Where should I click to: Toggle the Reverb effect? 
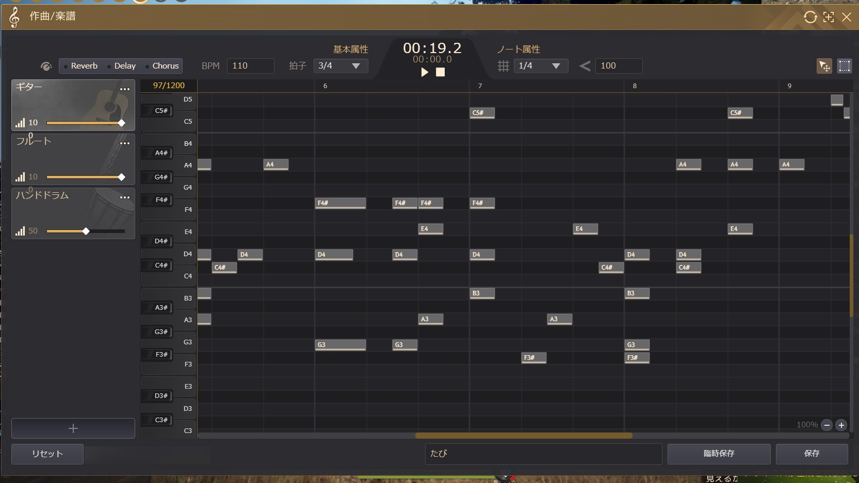(x=80, y=66)
